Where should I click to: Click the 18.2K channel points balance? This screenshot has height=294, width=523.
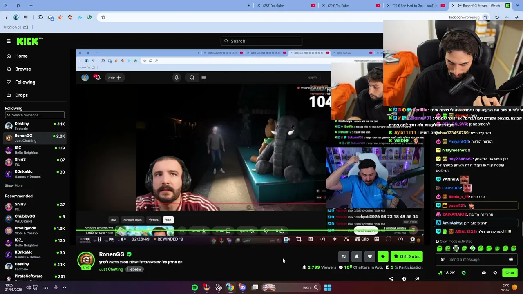click(447, 273)
